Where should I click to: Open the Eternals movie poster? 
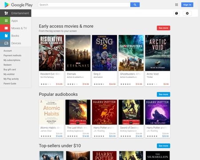(78, 53)
